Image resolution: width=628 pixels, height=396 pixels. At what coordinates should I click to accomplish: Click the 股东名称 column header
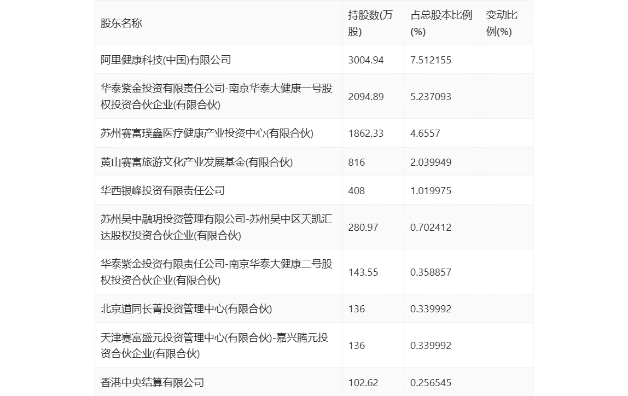pyautogui.click(x=121, y=23)
